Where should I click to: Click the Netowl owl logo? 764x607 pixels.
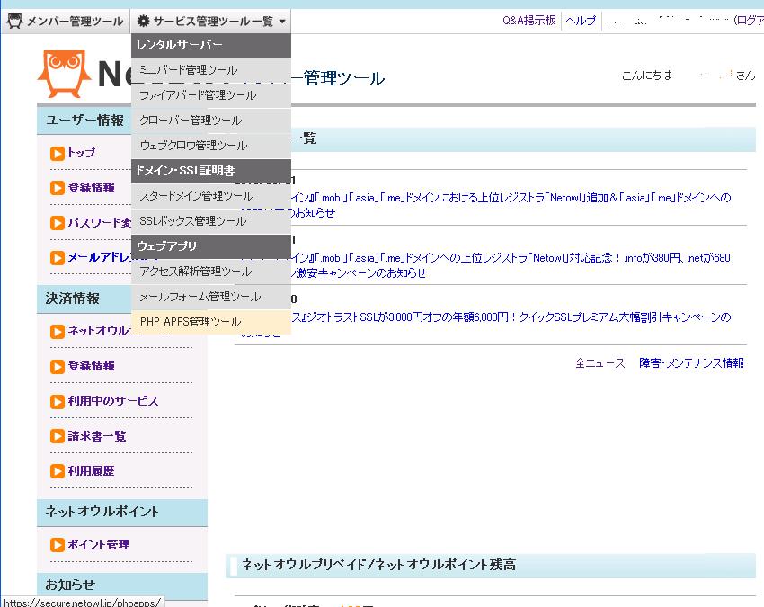(65, 75)
